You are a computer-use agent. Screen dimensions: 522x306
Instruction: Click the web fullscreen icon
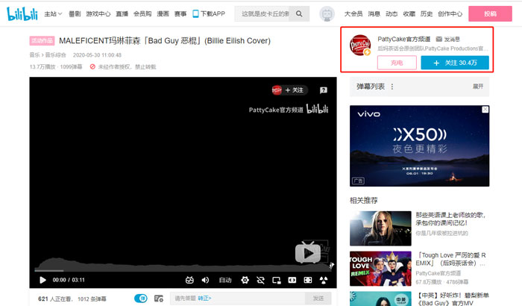pos(307,280)
